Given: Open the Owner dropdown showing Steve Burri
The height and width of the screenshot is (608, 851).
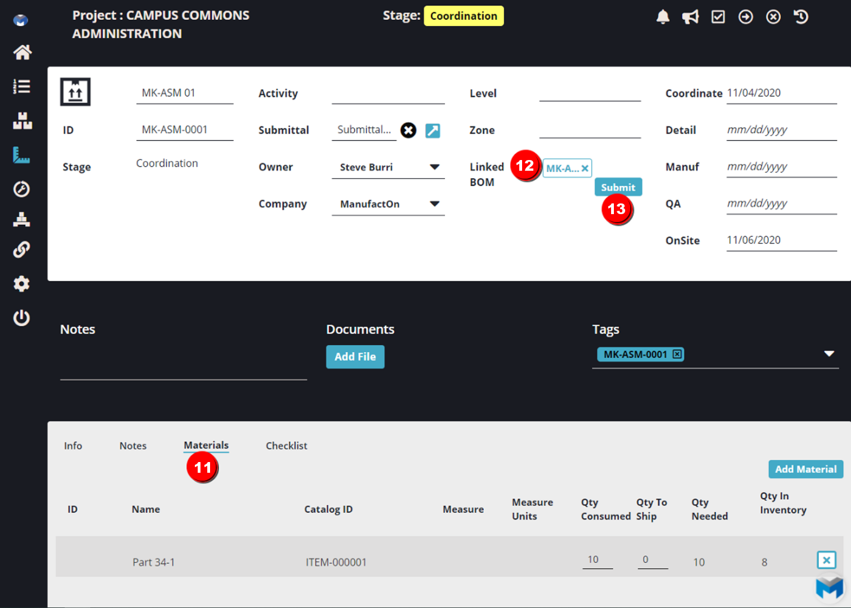Looking at the screenshot, I should (x=434, y=167).
